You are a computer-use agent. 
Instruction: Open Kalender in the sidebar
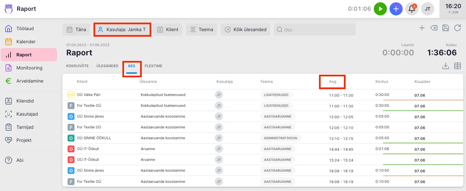26,42
